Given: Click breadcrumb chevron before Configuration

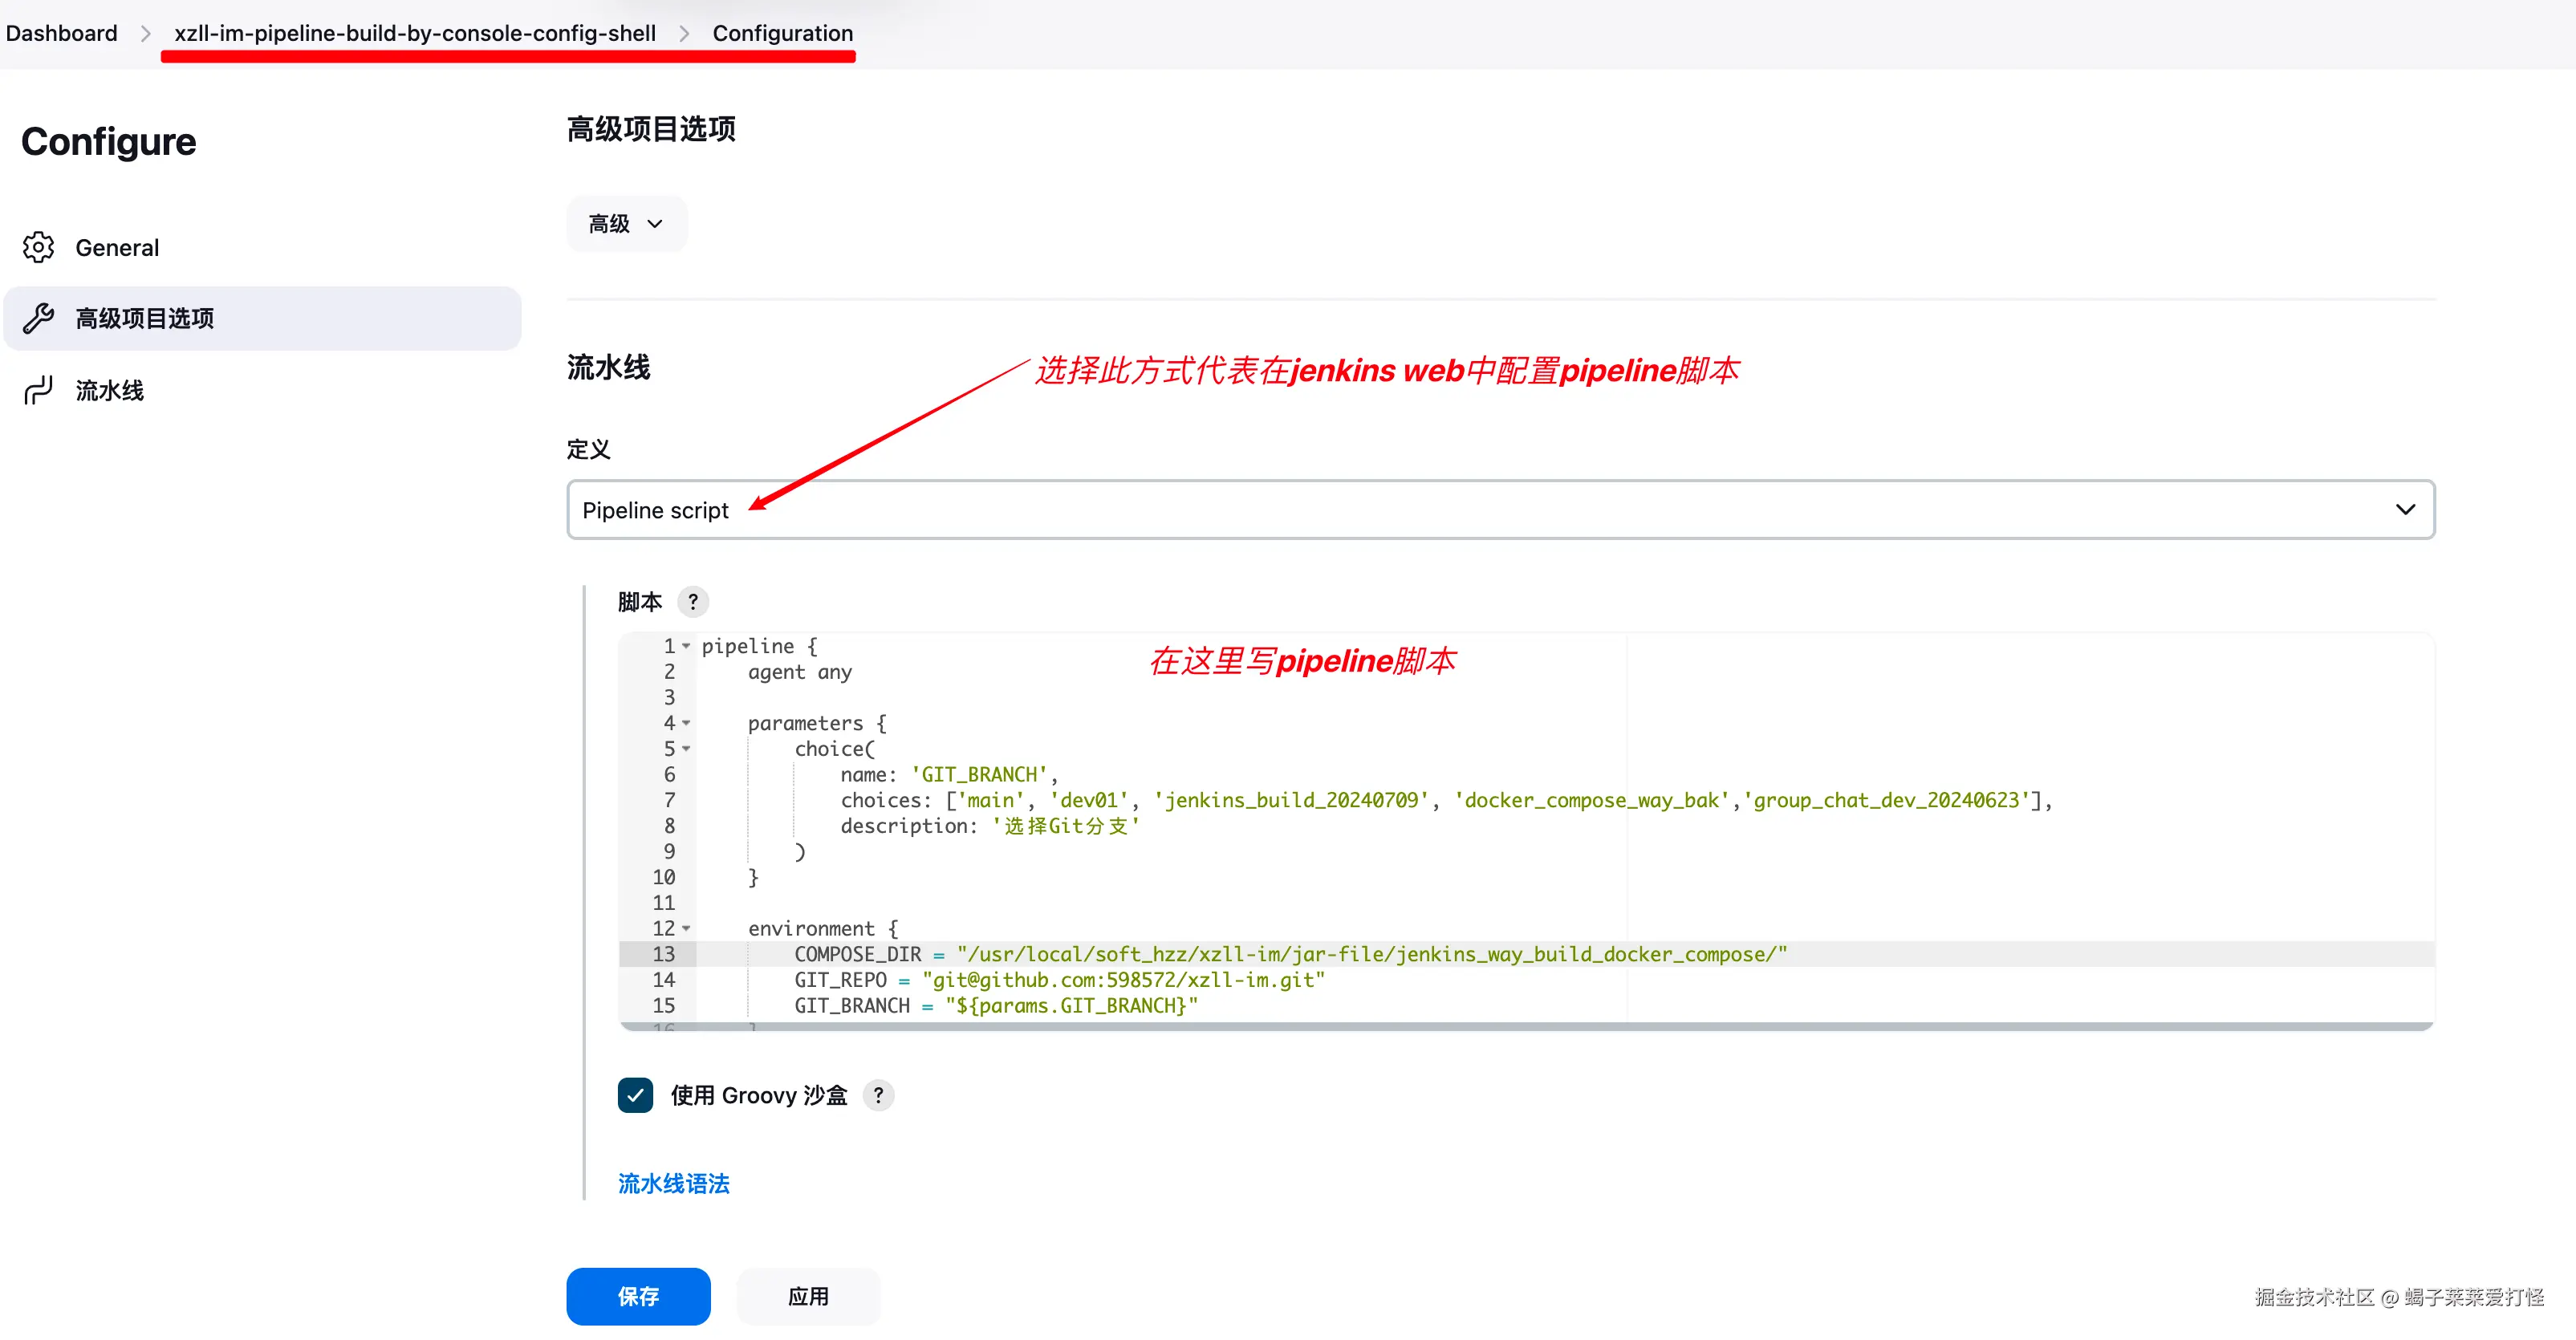Looking at the screenshot, I should (684, 33).
